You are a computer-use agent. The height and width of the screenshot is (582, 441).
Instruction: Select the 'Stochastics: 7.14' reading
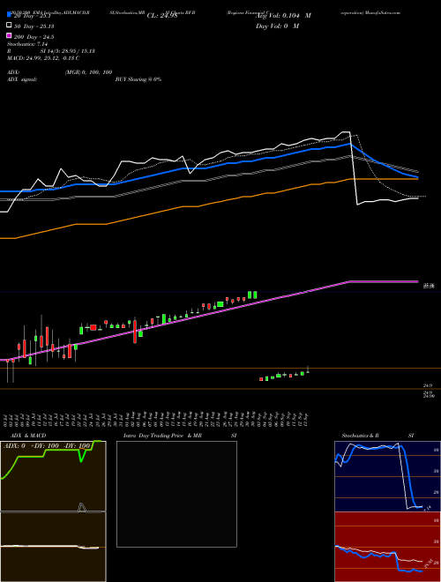point(27,44)
